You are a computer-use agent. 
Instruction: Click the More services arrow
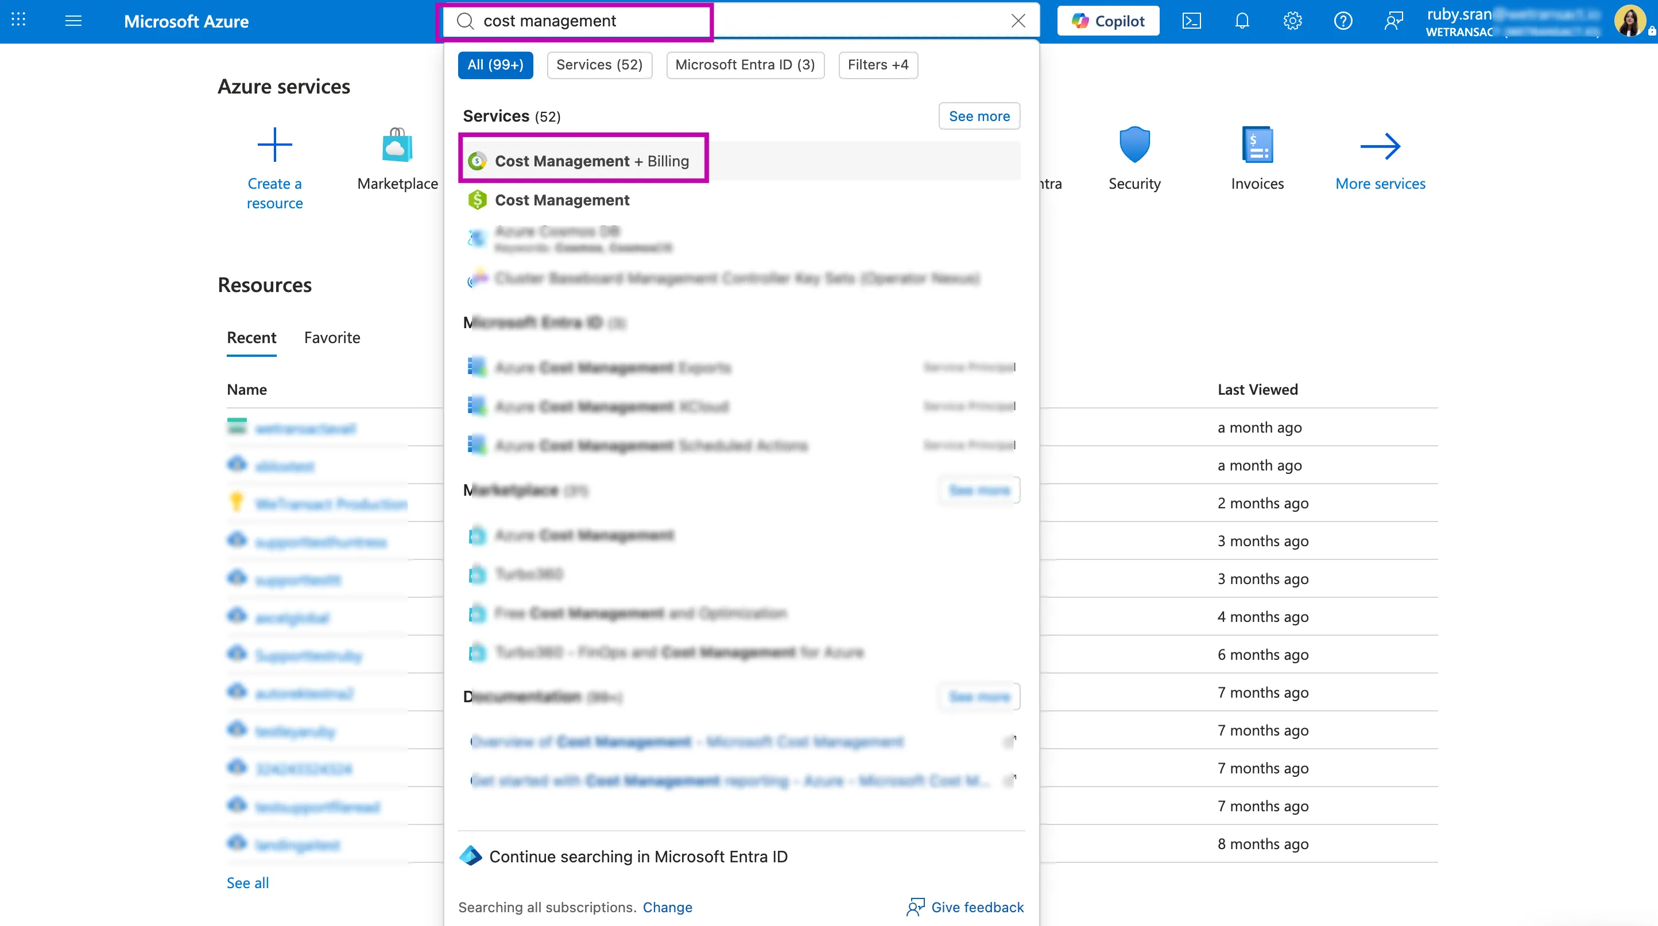coord(1380,147)
